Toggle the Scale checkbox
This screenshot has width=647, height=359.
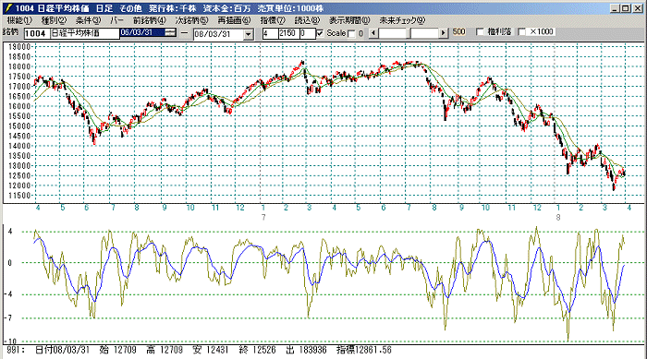click(x=320, y=33)
